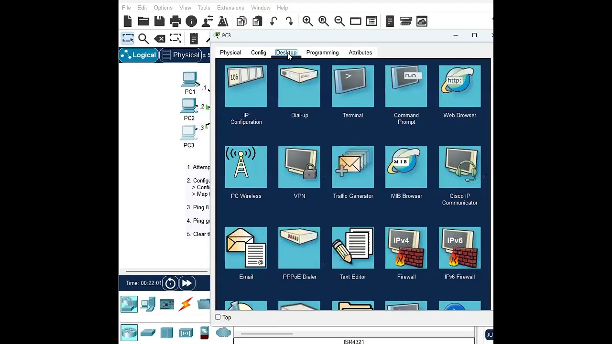Zoom out of the workspace

339,21
